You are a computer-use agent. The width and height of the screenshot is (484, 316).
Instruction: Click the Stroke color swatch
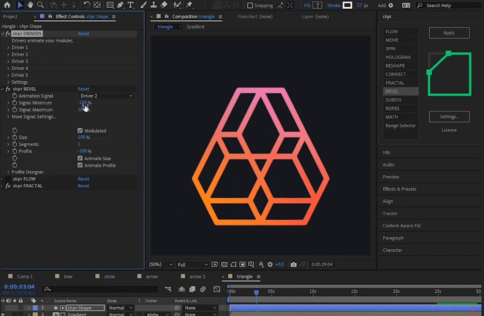click(x=347, y=5)
